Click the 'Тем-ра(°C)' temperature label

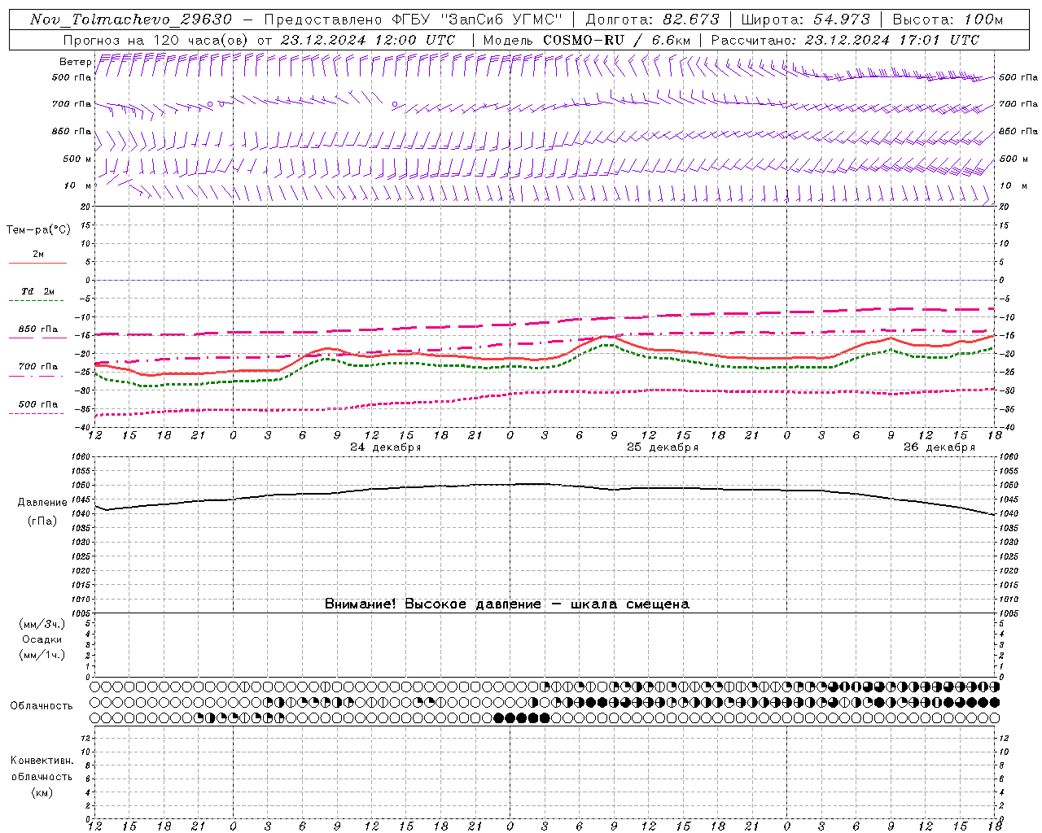(38, 229)
